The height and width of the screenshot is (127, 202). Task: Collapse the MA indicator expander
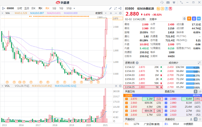2,13
